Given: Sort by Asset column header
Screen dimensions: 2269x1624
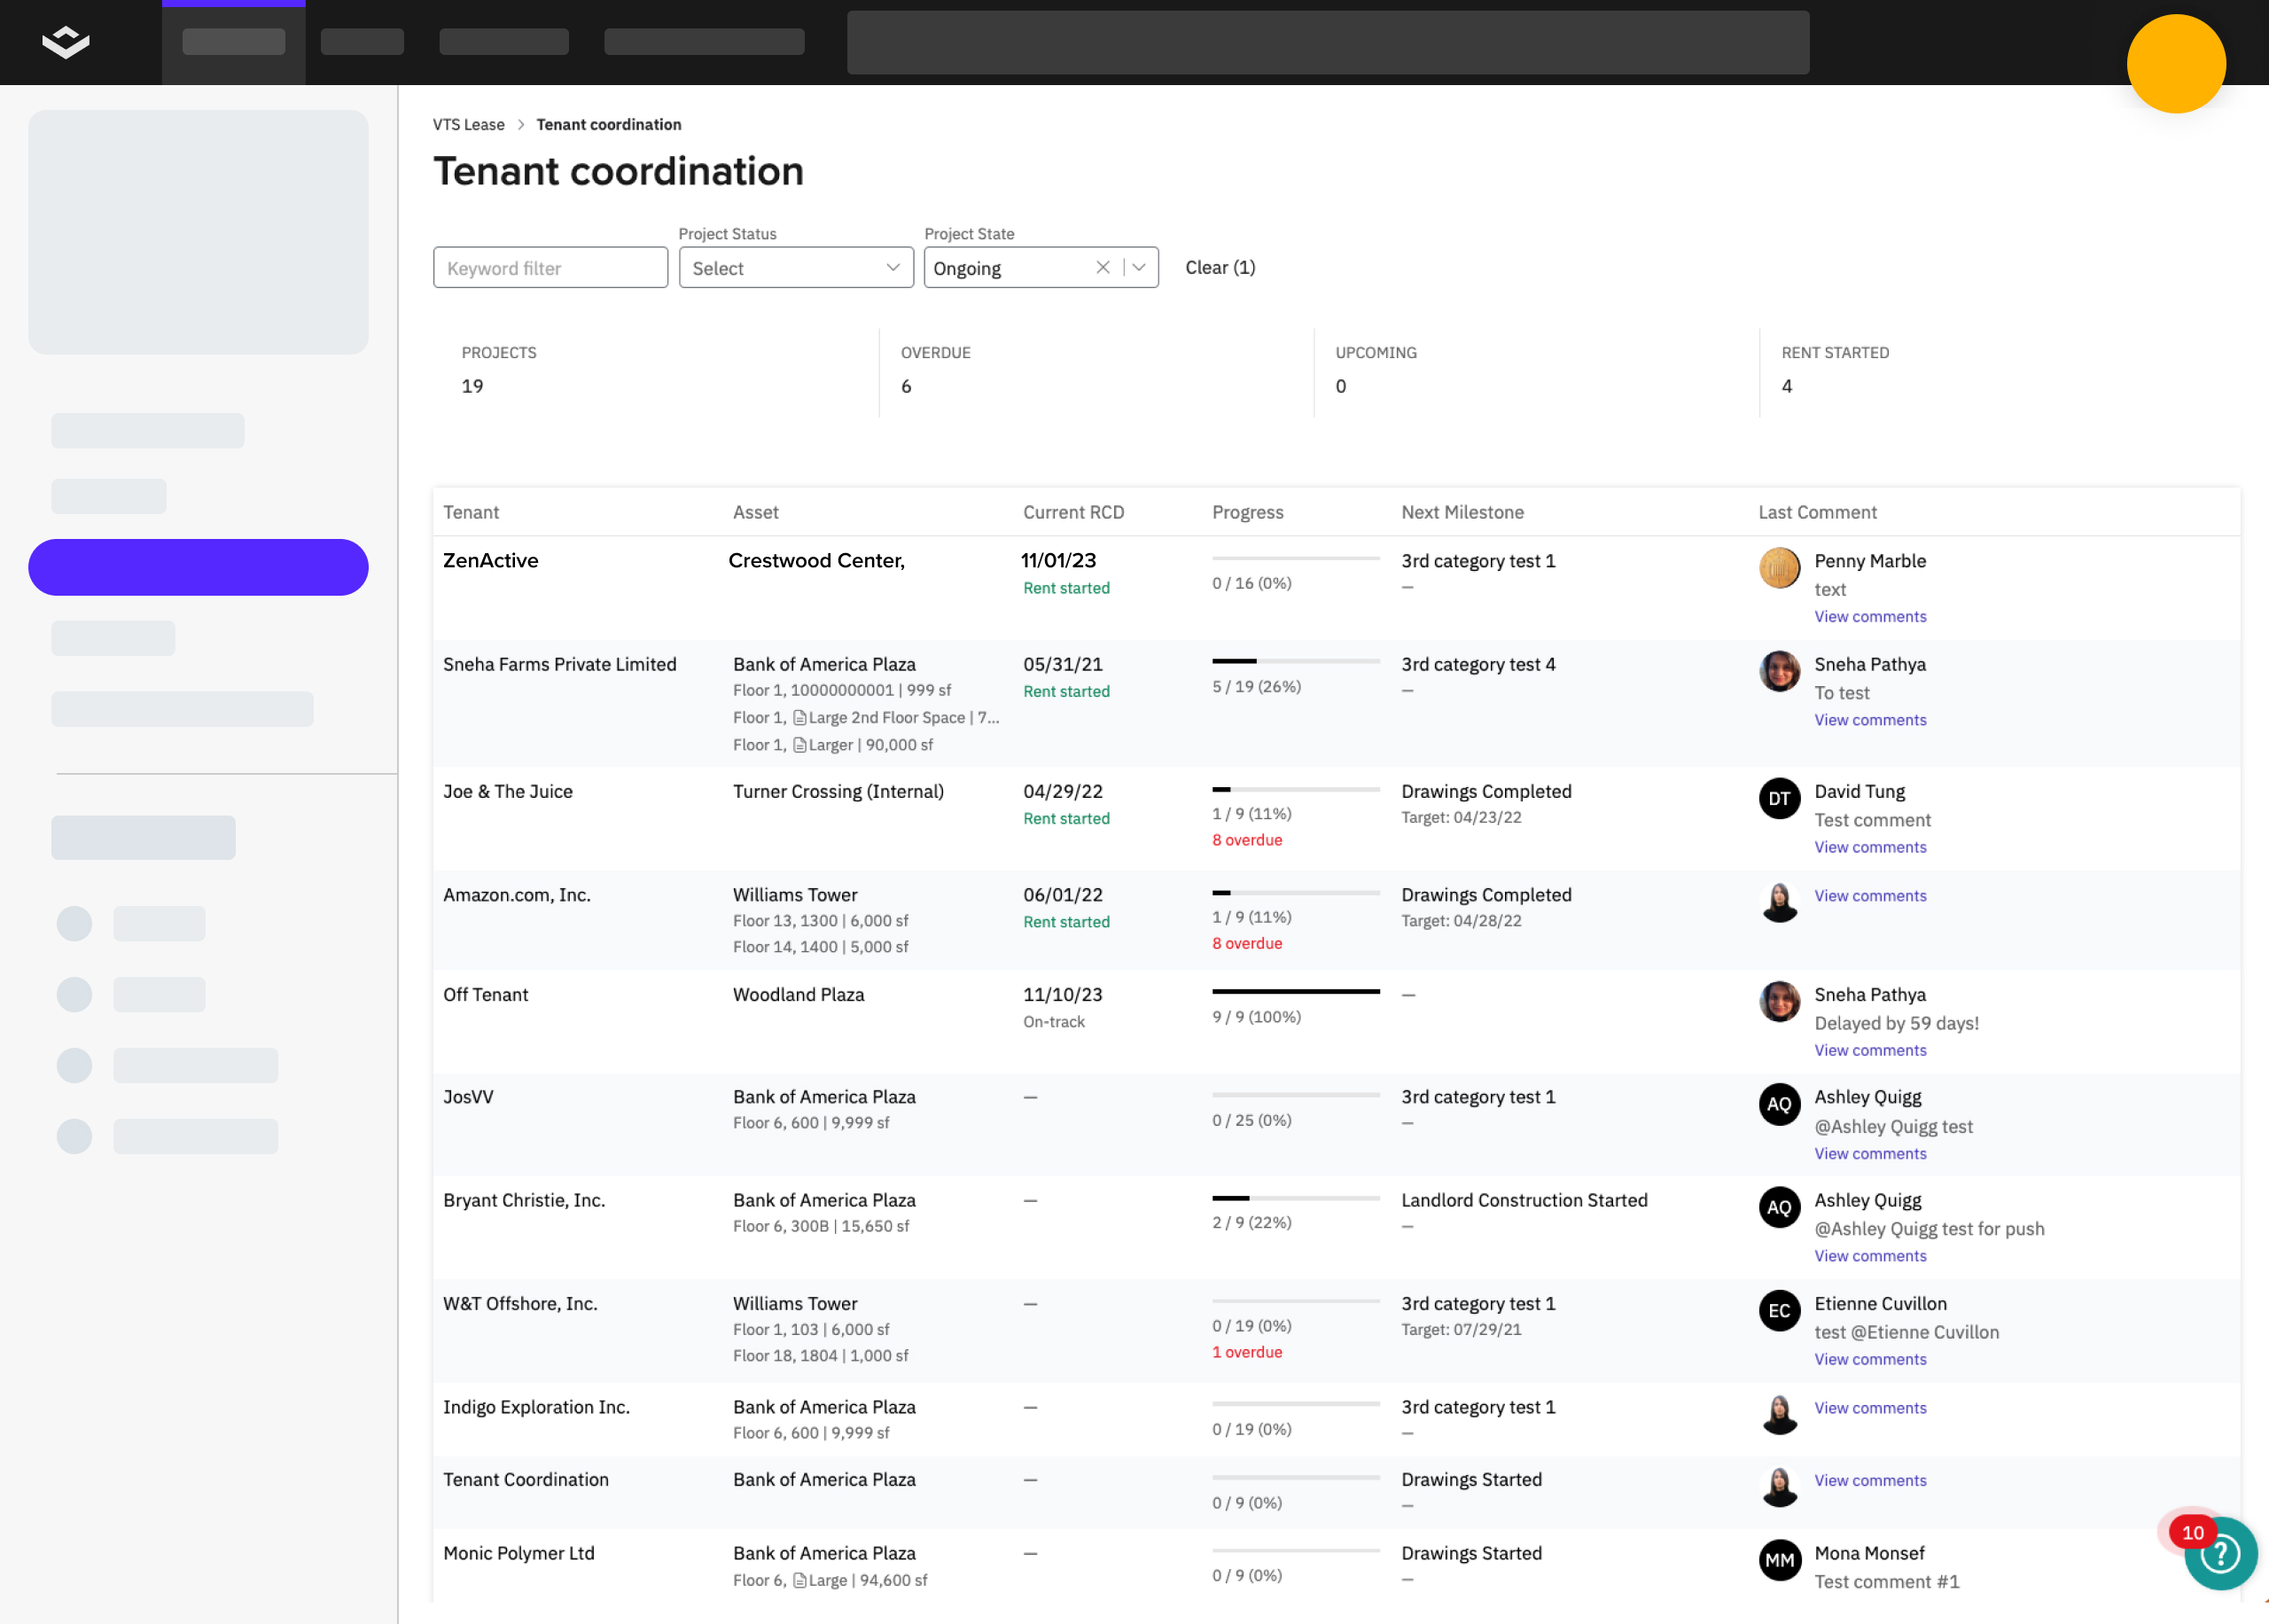Looking at the screenshot, I should [756, 512].
